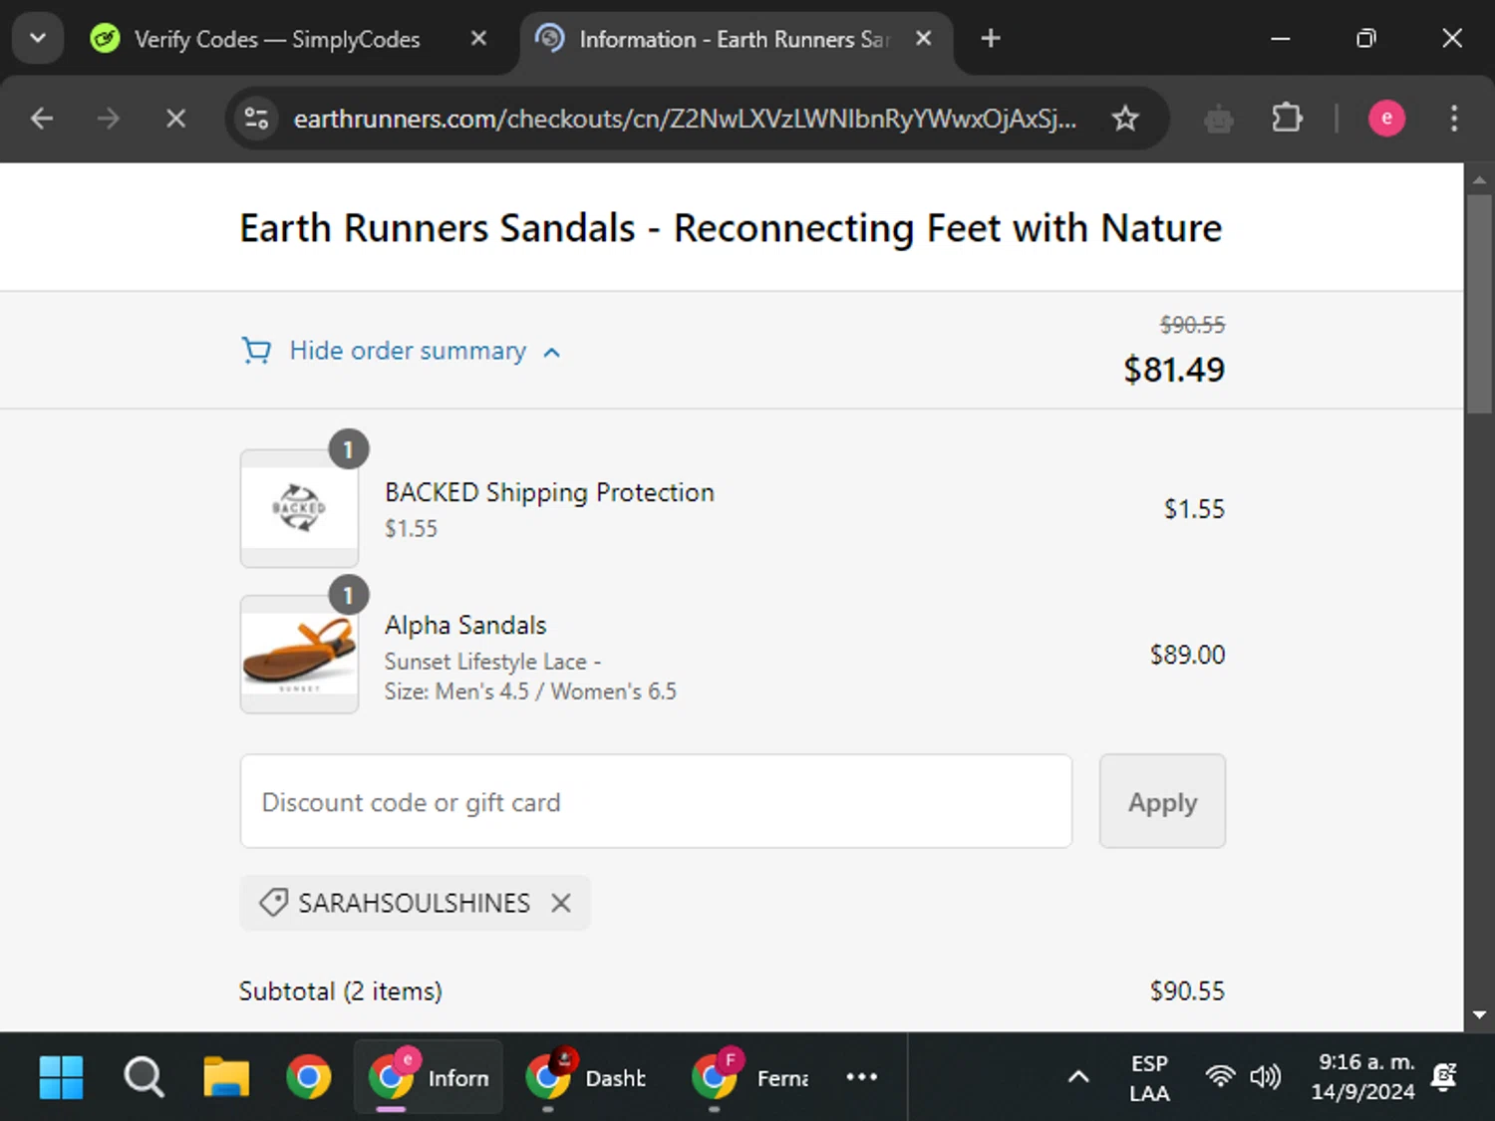
Task: Stop loading the page
Action: (x=175, y=119)
